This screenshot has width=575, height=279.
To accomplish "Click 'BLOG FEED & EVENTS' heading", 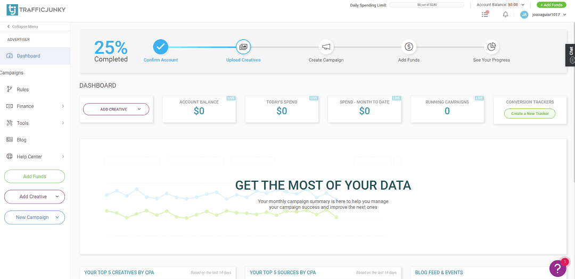I will [439, 273].
